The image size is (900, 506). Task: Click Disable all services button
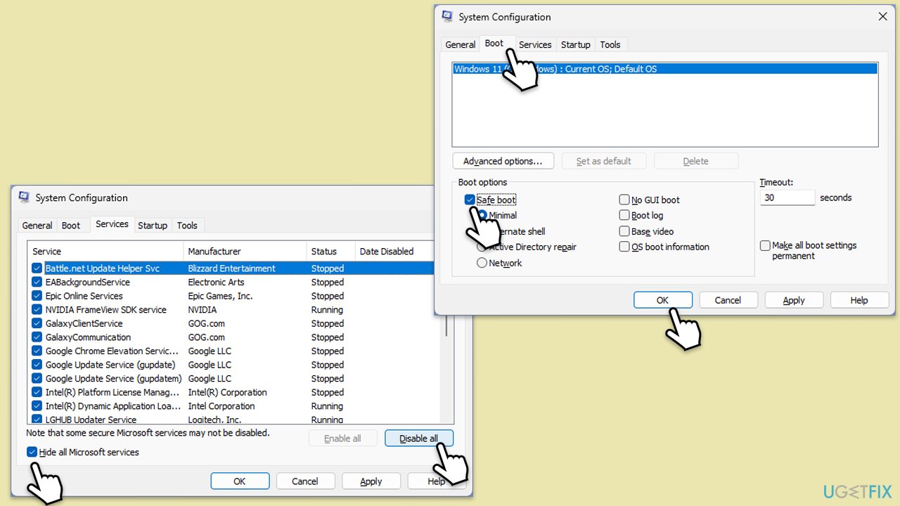tap(419, 439)
